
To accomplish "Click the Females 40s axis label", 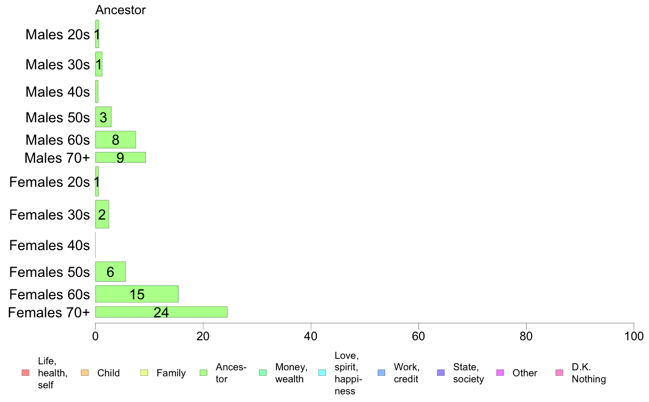I will tap(50, 245).
